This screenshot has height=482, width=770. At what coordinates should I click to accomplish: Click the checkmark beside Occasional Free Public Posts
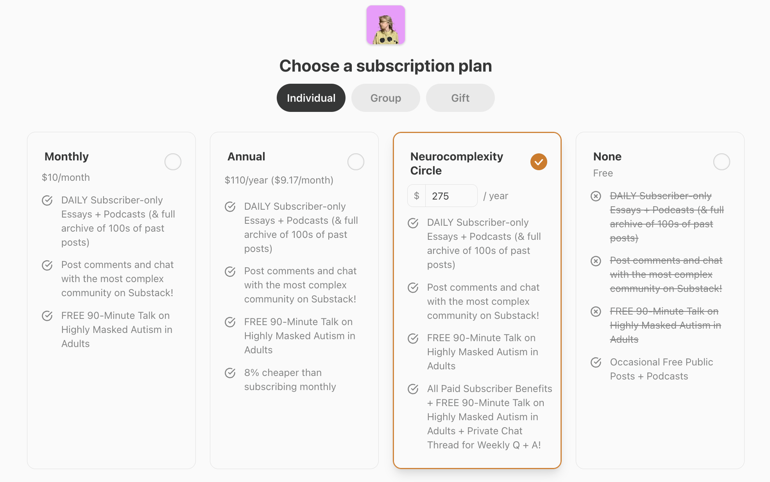click(596, 362)
